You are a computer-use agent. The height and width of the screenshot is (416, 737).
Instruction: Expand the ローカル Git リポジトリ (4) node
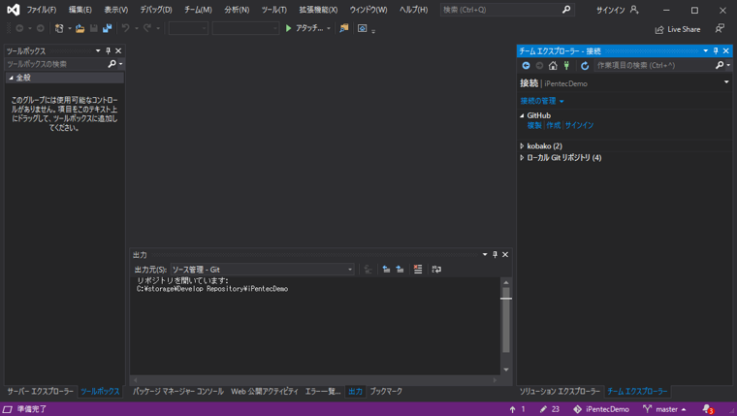(x=522, y=158)
